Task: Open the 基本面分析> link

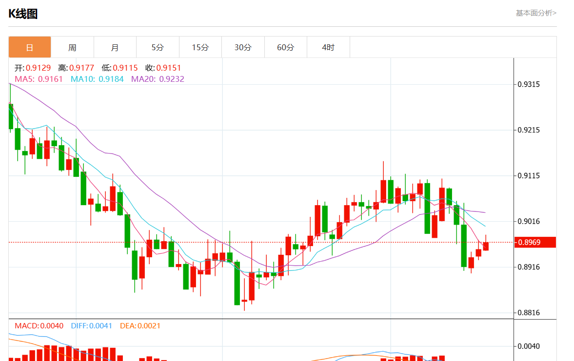Action: click(x=536, y=13)
